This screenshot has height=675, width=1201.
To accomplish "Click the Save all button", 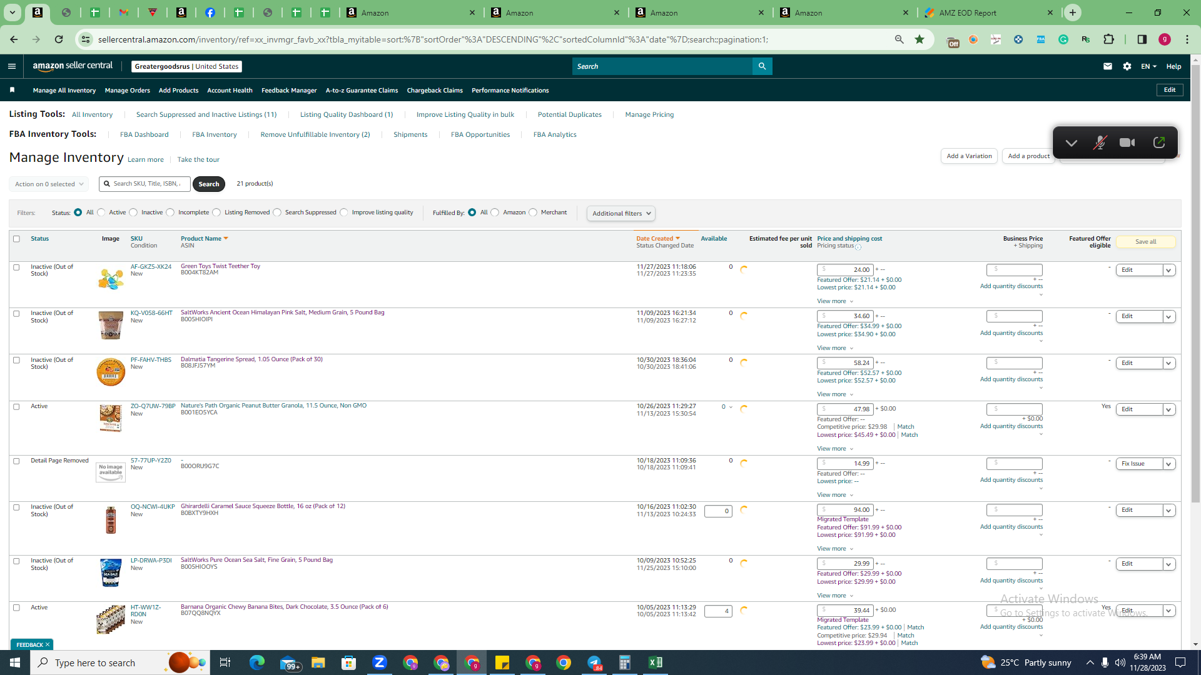I will tap(1145, 242).
